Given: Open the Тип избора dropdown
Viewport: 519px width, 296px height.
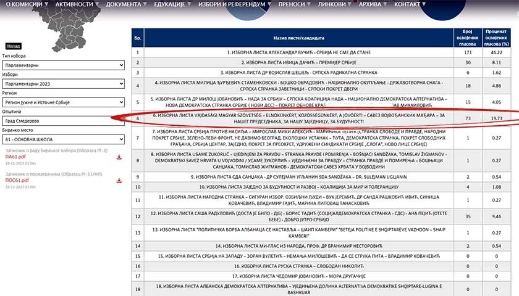Looking at the screenshot, I should 63,65.
